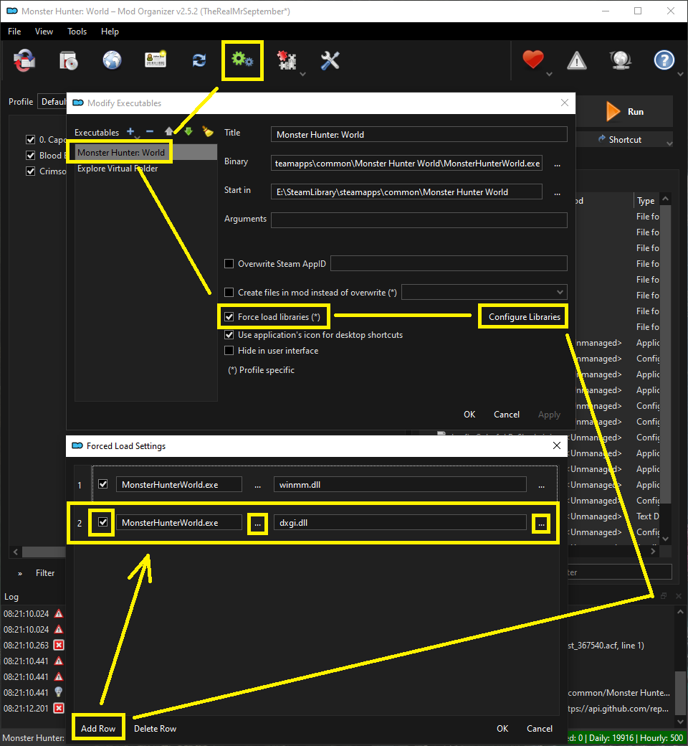Open the Install Mod archive icon

coord(24,61)
